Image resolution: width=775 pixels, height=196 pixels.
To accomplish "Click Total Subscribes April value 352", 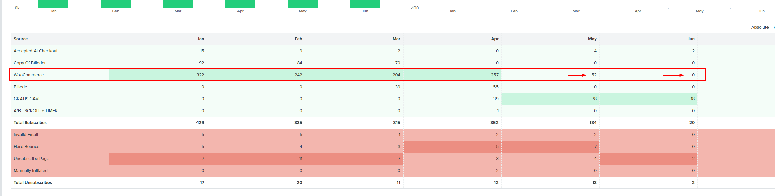I will coord(494,123).
